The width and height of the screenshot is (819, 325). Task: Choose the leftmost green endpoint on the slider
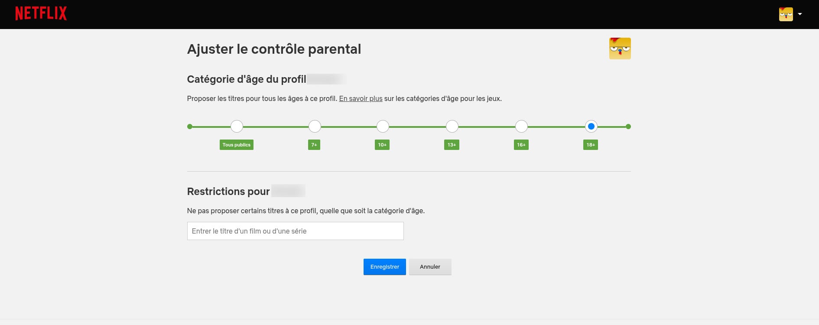(189, 126)
